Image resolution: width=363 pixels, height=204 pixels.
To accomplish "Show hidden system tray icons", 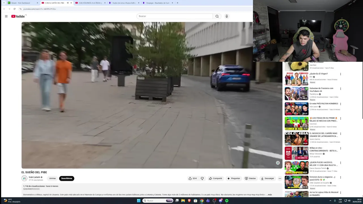I will (x=330, y=201).
